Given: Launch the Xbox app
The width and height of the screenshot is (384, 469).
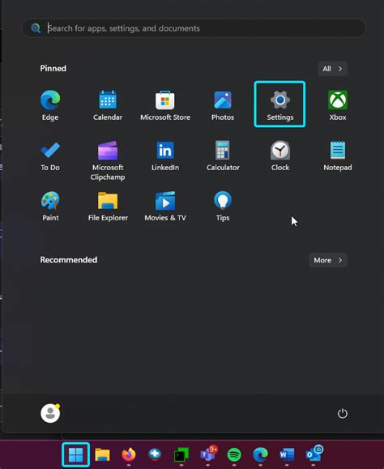Looking at the screenshot, I should (338, 105).
